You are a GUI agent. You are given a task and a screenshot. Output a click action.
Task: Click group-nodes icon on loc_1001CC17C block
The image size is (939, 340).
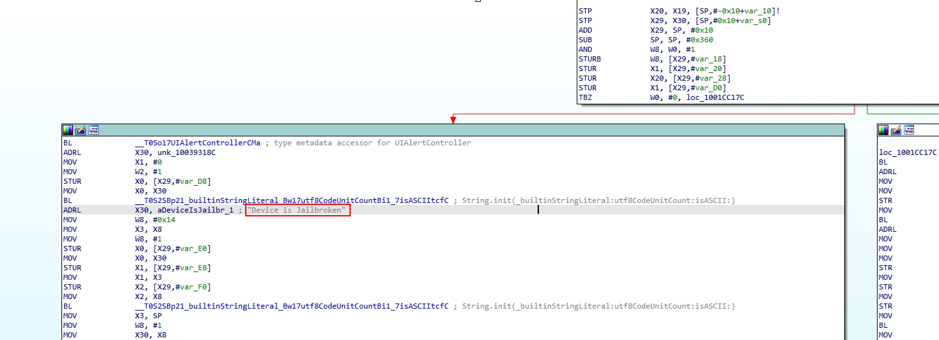909,130
